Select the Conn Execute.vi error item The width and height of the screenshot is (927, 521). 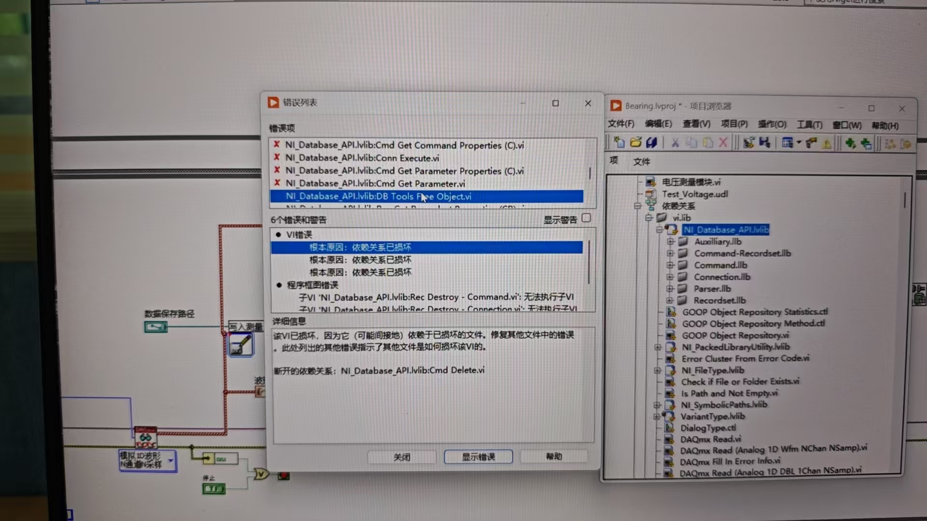(362, 158)
